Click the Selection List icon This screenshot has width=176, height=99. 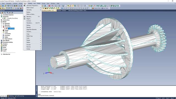click(2, 54)
